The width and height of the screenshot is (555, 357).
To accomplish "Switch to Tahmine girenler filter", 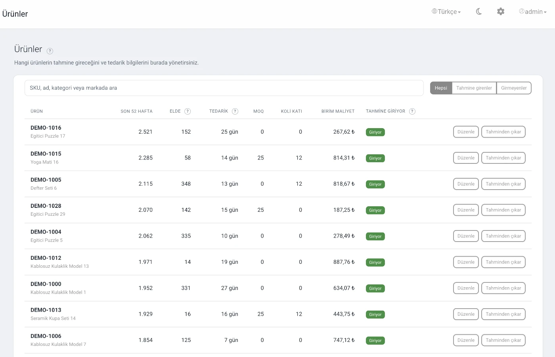I will (x=474, y=88).
